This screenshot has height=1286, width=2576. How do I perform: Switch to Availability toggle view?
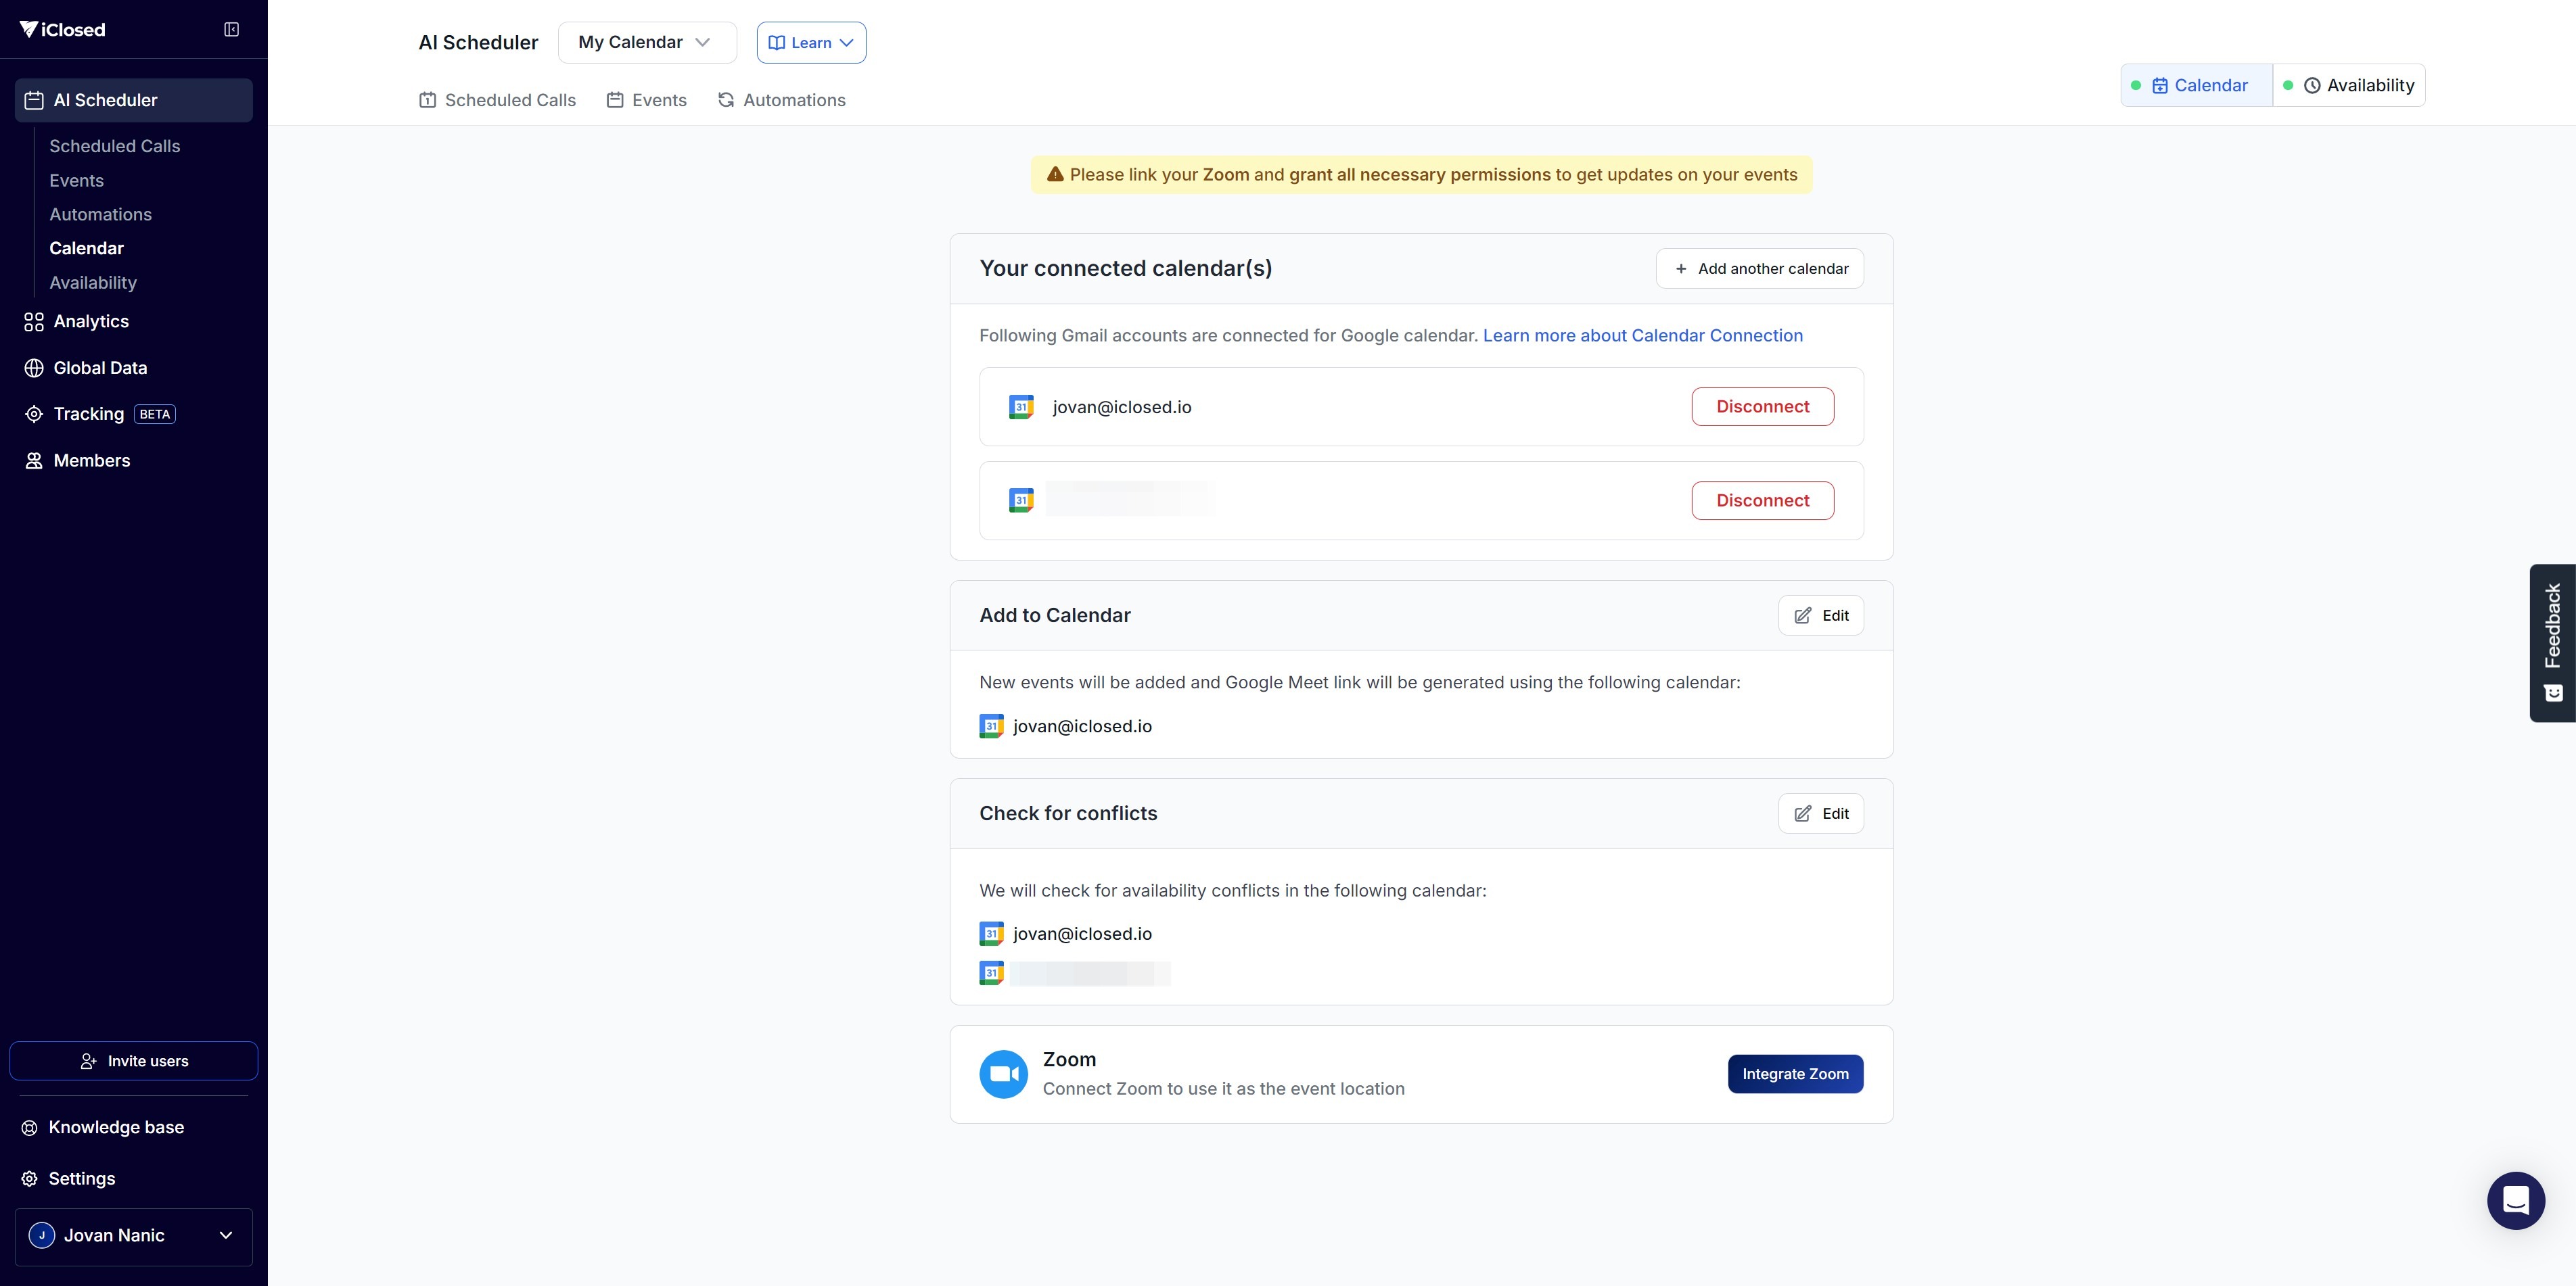coord(2349,86)
